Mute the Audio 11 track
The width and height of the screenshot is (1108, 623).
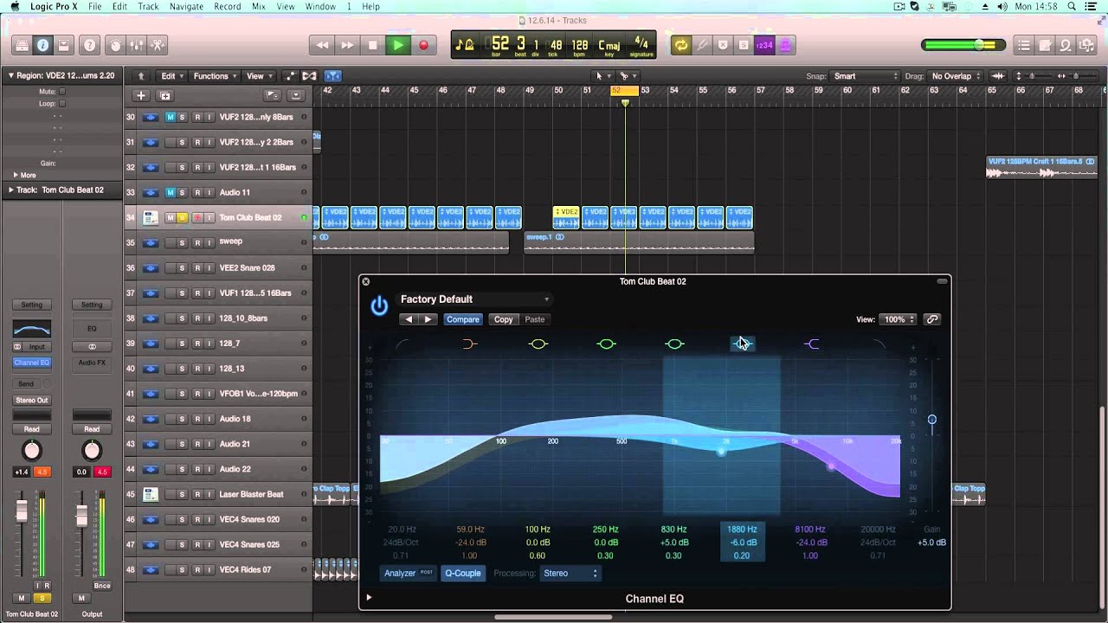[x=171, y=192]
